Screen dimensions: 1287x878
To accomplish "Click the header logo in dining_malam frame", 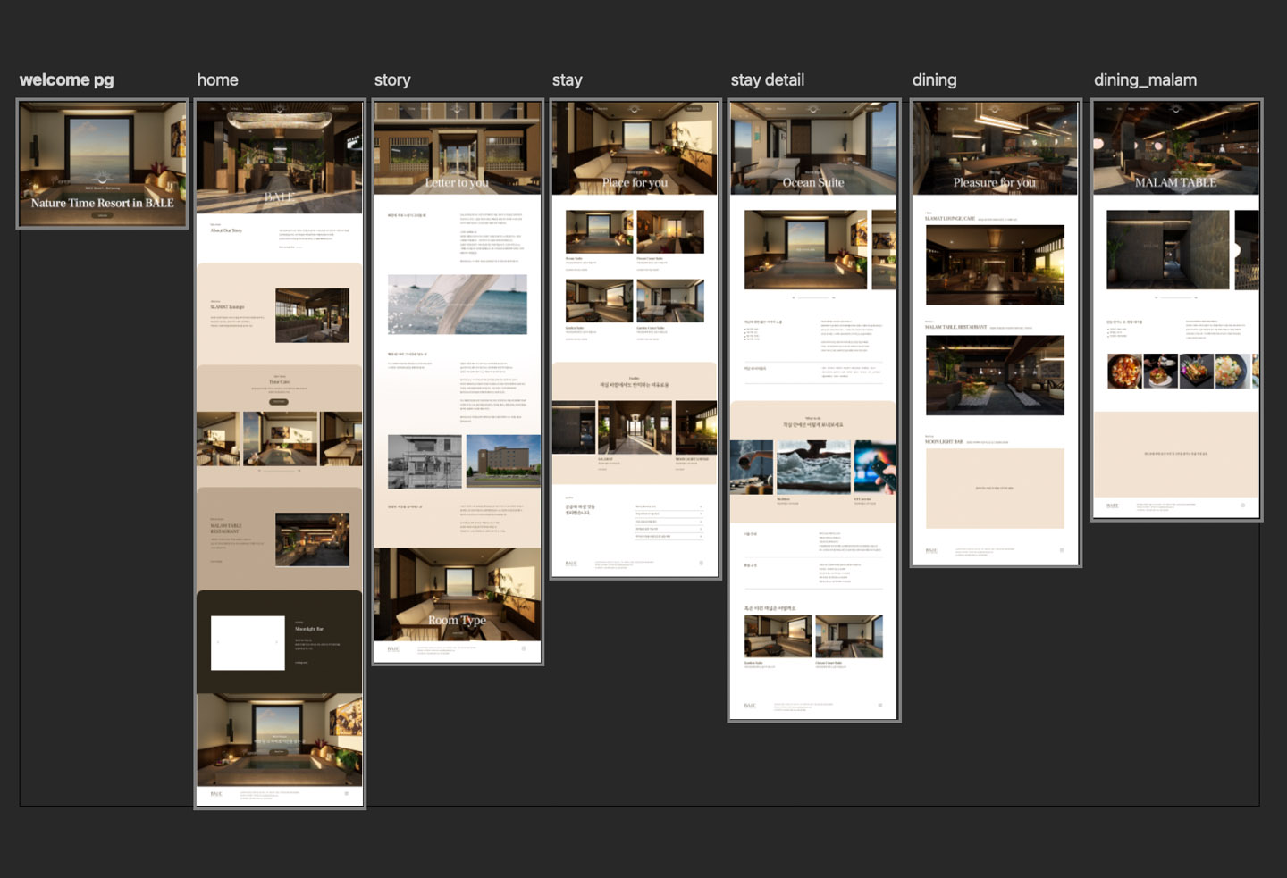I will (1176, 109).
